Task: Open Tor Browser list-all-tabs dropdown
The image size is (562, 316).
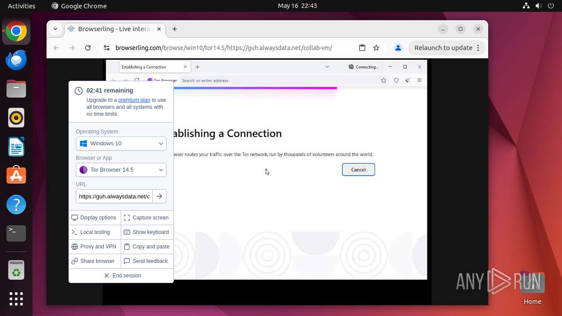Action: pos(327,67)
